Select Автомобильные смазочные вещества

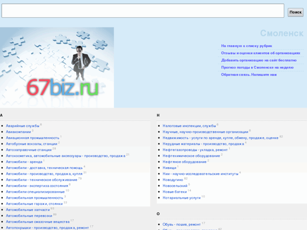tap(38, 222)
